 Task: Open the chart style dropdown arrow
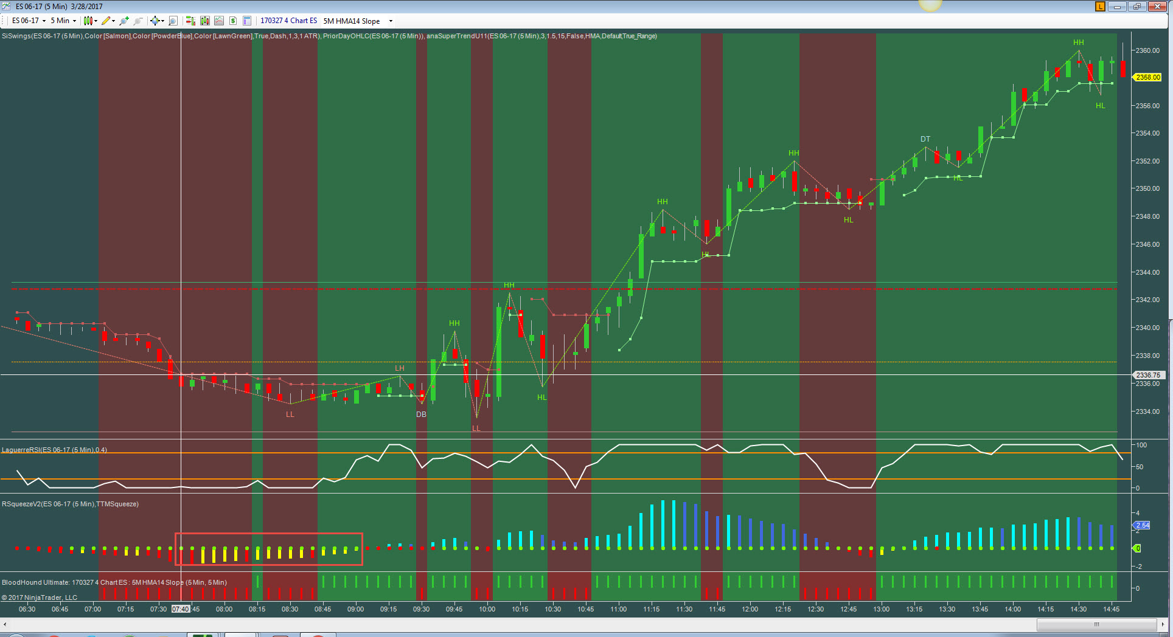(x=96, y=21)
